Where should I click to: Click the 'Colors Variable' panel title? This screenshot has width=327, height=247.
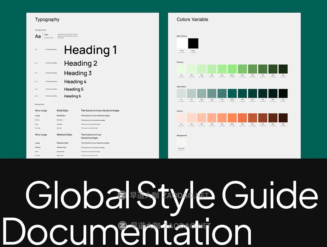(192, 20)
